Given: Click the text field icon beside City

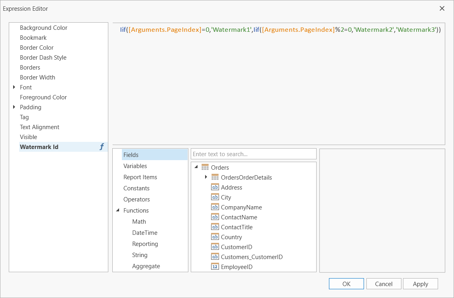Looking at the screenshot, I should [x=215, y=197].
